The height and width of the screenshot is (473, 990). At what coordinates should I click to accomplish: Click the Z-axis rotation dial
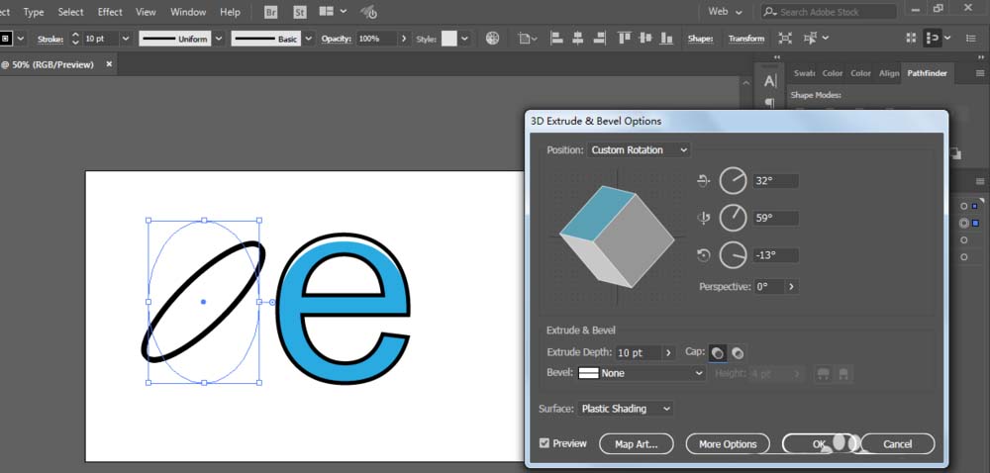(x=733, y=255)
